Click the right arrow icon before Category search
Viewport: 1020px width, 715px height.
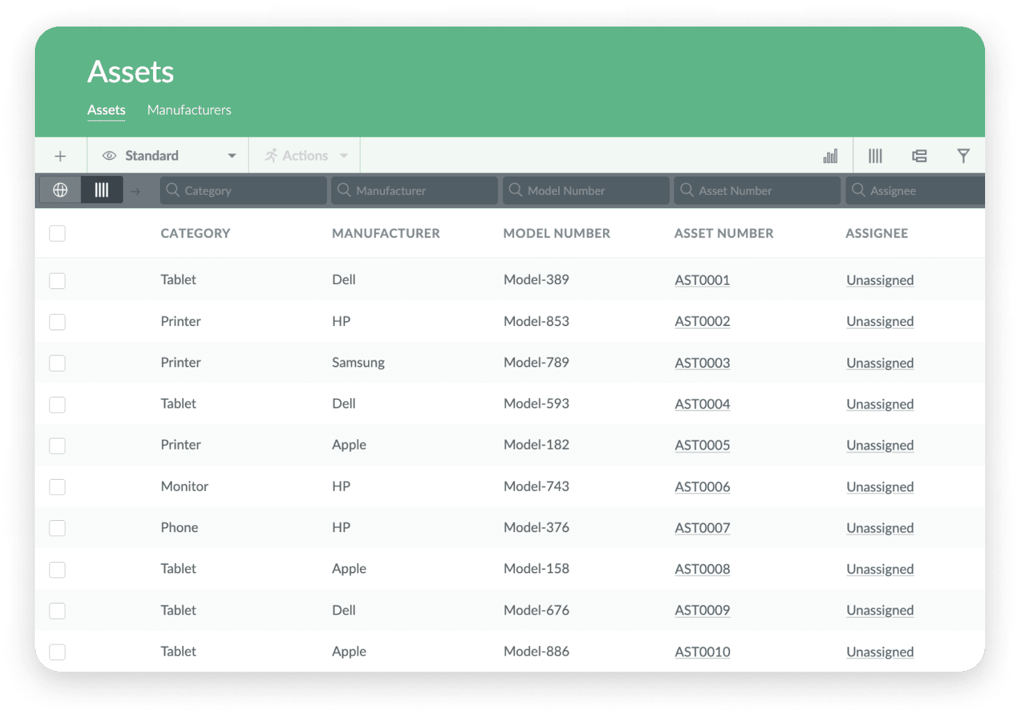(136, 191)
